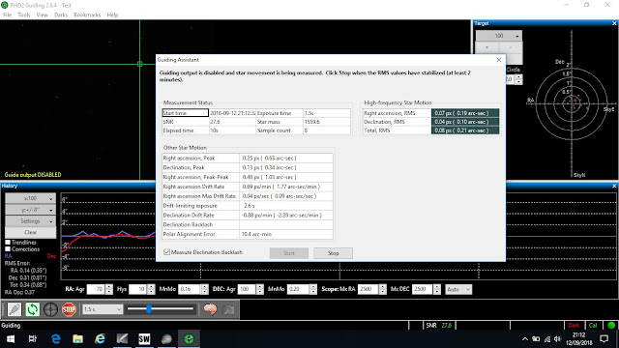Open the Bookmarks menu
Viewport: 619px width, 348px height.
[87, 14]
